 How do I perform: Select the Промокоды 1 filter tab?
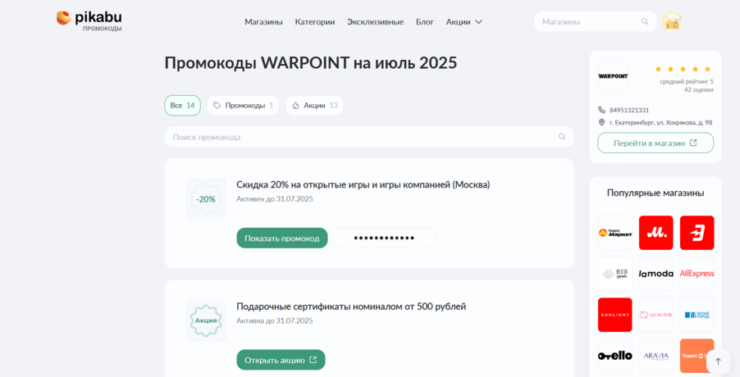click(x=243, y=106)
